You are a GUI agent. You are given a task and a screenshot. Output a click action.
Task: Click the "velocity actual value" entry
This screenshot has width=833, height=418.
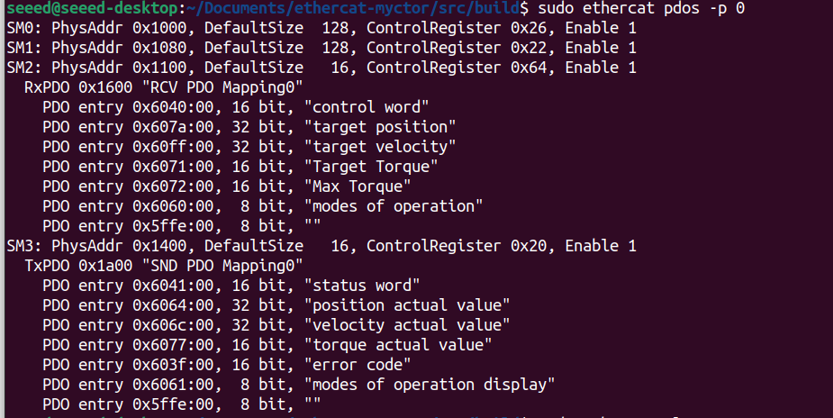click(276, 325)
